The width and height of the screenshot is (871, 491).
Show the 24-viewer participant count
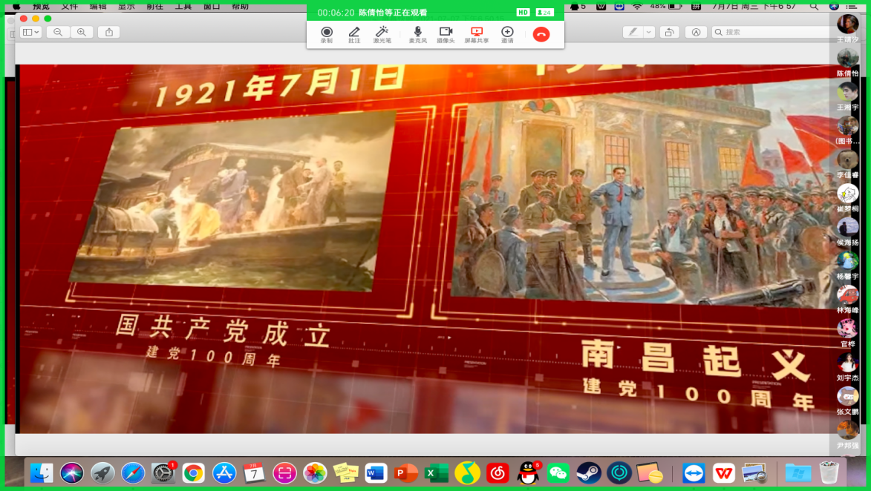[545, 12]
